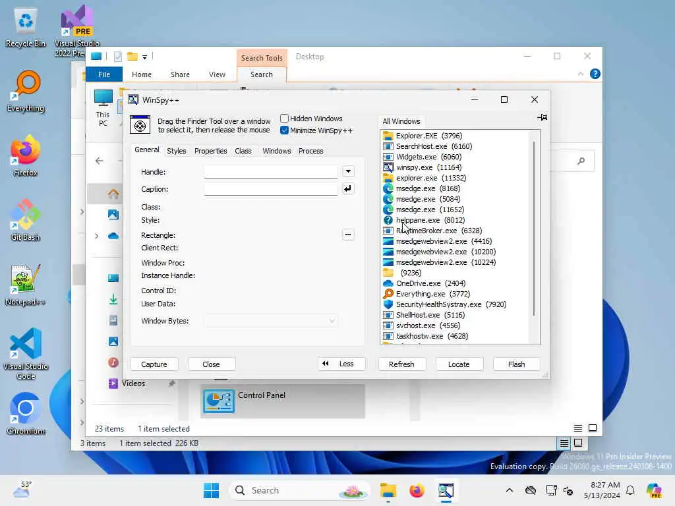Select the Firefox desktop shortcut

(x=26, y=155)
